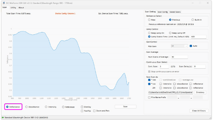Enable the File Name Prefix checkbox
This screenshot has height=120, width=213.
pyautogui.click(x=150, y=97)
